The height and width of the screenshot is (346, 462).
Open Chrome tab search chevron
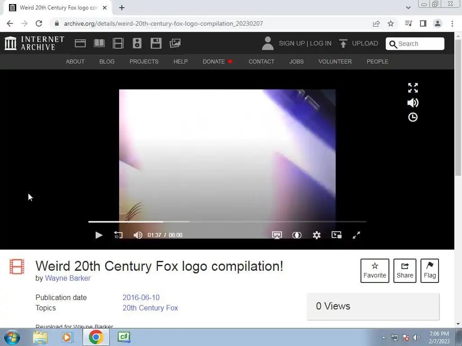tap(408, 8)
